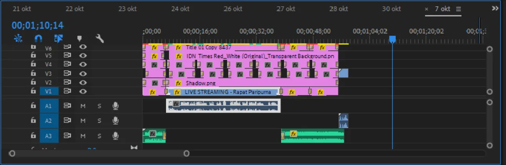Toggle sync lock for track V4
Viewport: 506px width, 165px height.
coord(67,64)
